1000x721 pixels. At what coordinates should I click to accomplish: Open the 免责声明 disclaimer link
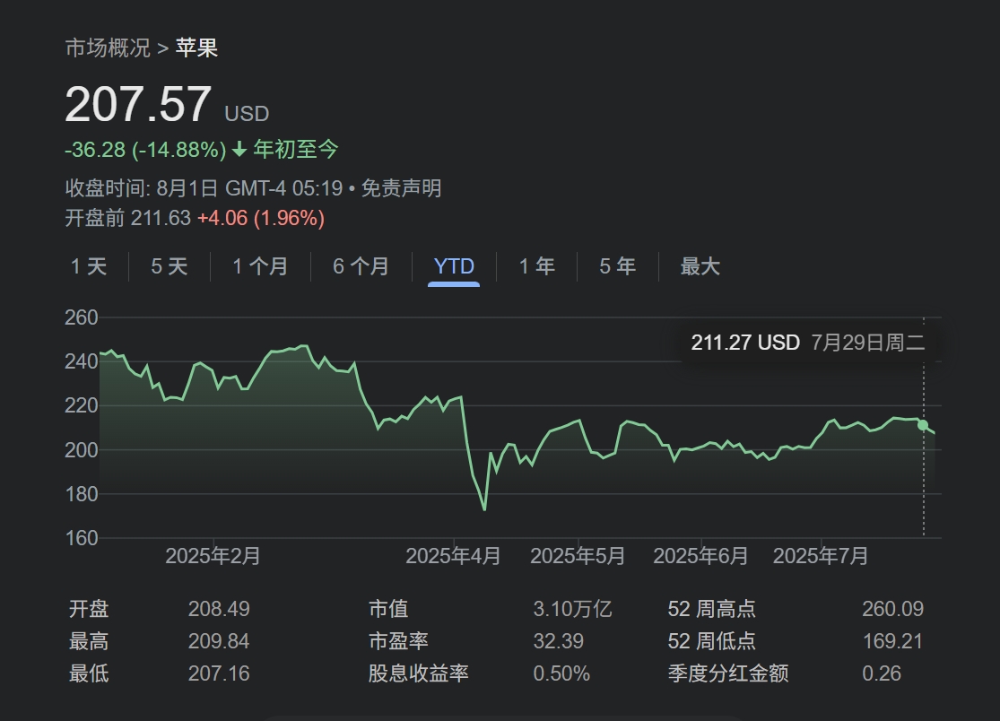[401, 188]
